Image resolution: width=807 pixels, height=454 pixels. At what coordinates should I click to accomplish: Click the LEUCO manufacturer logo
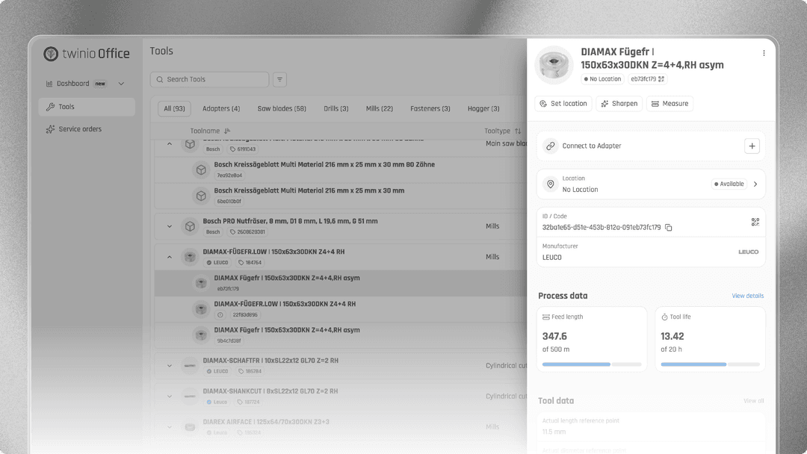coord(748,252)
